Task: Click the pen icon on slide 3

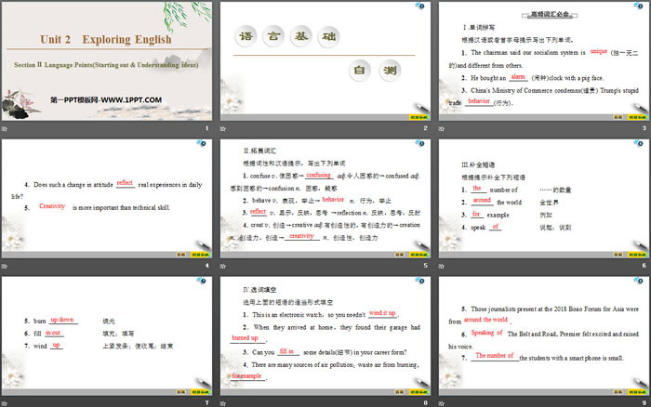Action: point(640,108)
